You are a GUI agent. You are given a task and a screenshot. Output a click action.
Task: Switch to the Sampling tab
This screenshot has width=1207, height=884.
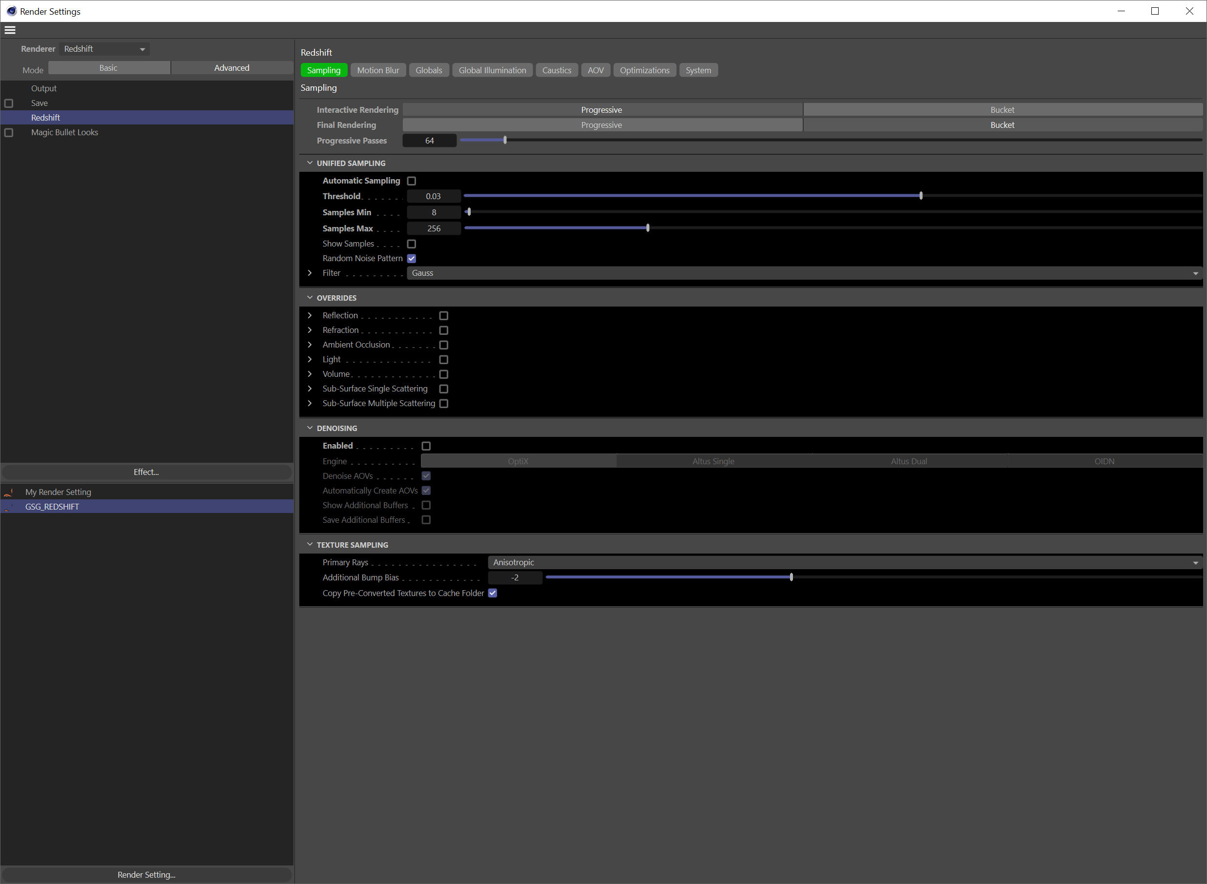click(x=324, y=70)
